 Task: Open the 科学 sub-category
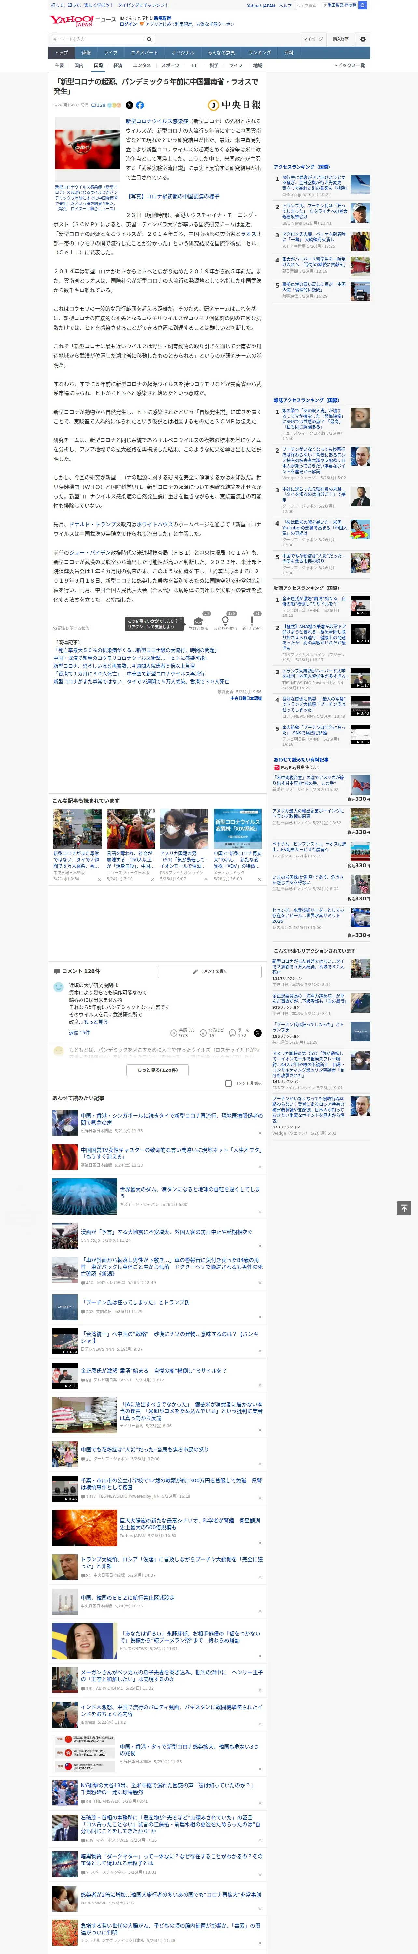(x=214, y=65)
